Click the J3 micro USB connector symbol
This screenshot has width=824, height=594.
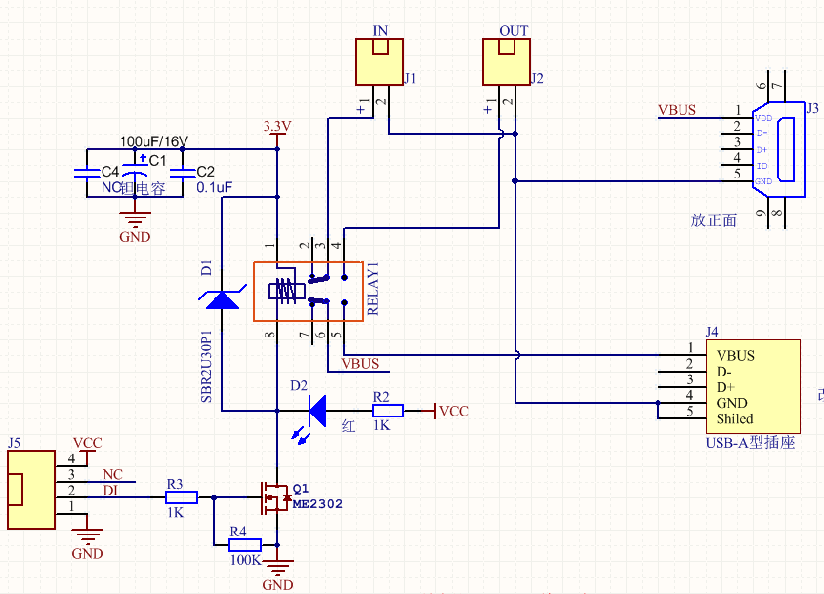coord(779,150)
